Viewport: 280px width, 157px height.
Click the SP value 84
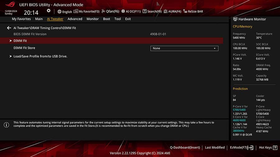(234, 100)
